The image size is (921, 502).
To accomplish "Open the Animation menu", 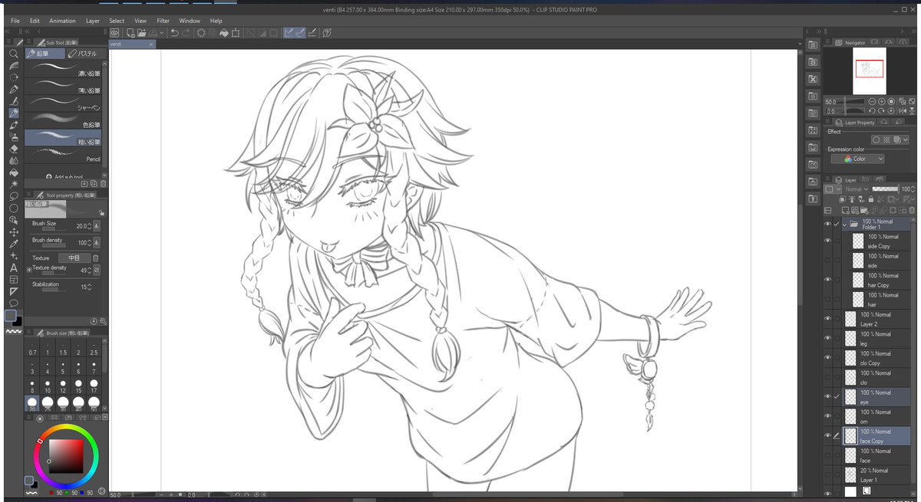I will point(62,21).
